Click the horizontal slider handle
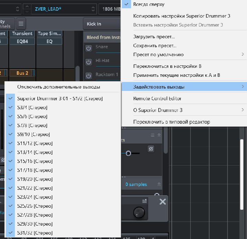The height and width of the screenshot is (239, 247). click(x=128, y=153)
